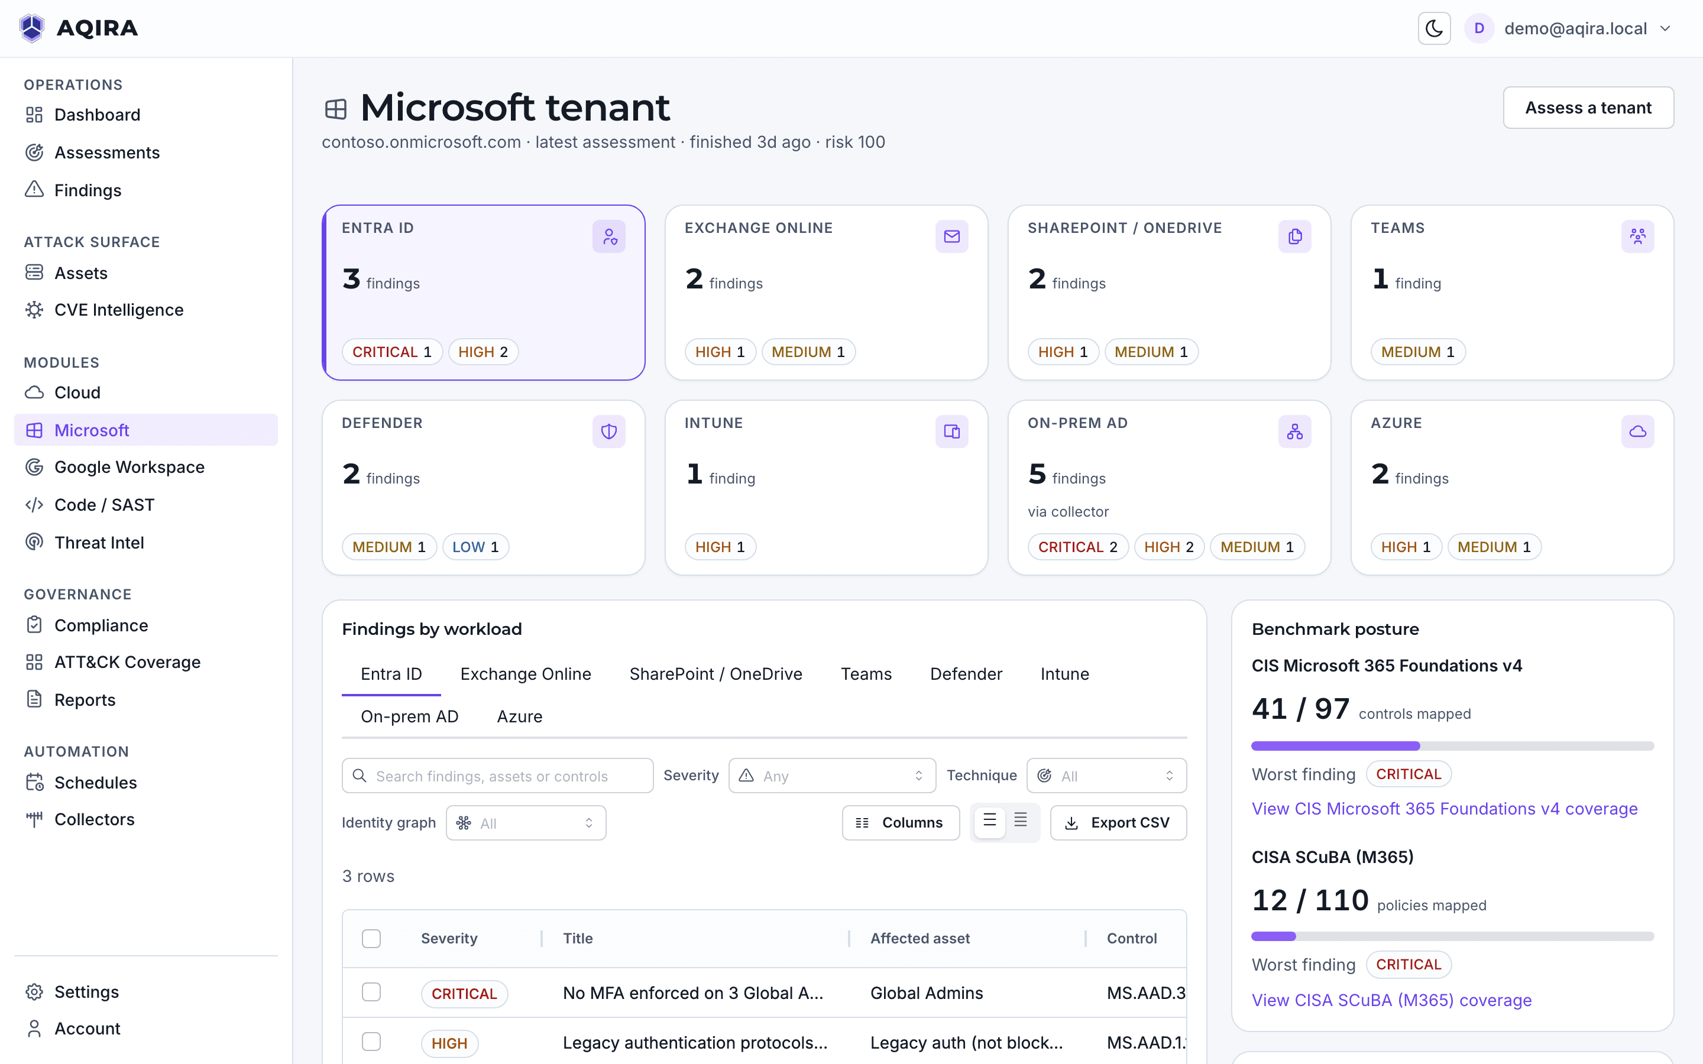Open Collectors page
Viewport: 1703px width, 1064px height.
(x=145, y=819)
